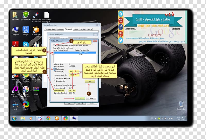206x140 pixels.
Task: Launch 360 Total Security shortcut
Action: tap(26, 78)
